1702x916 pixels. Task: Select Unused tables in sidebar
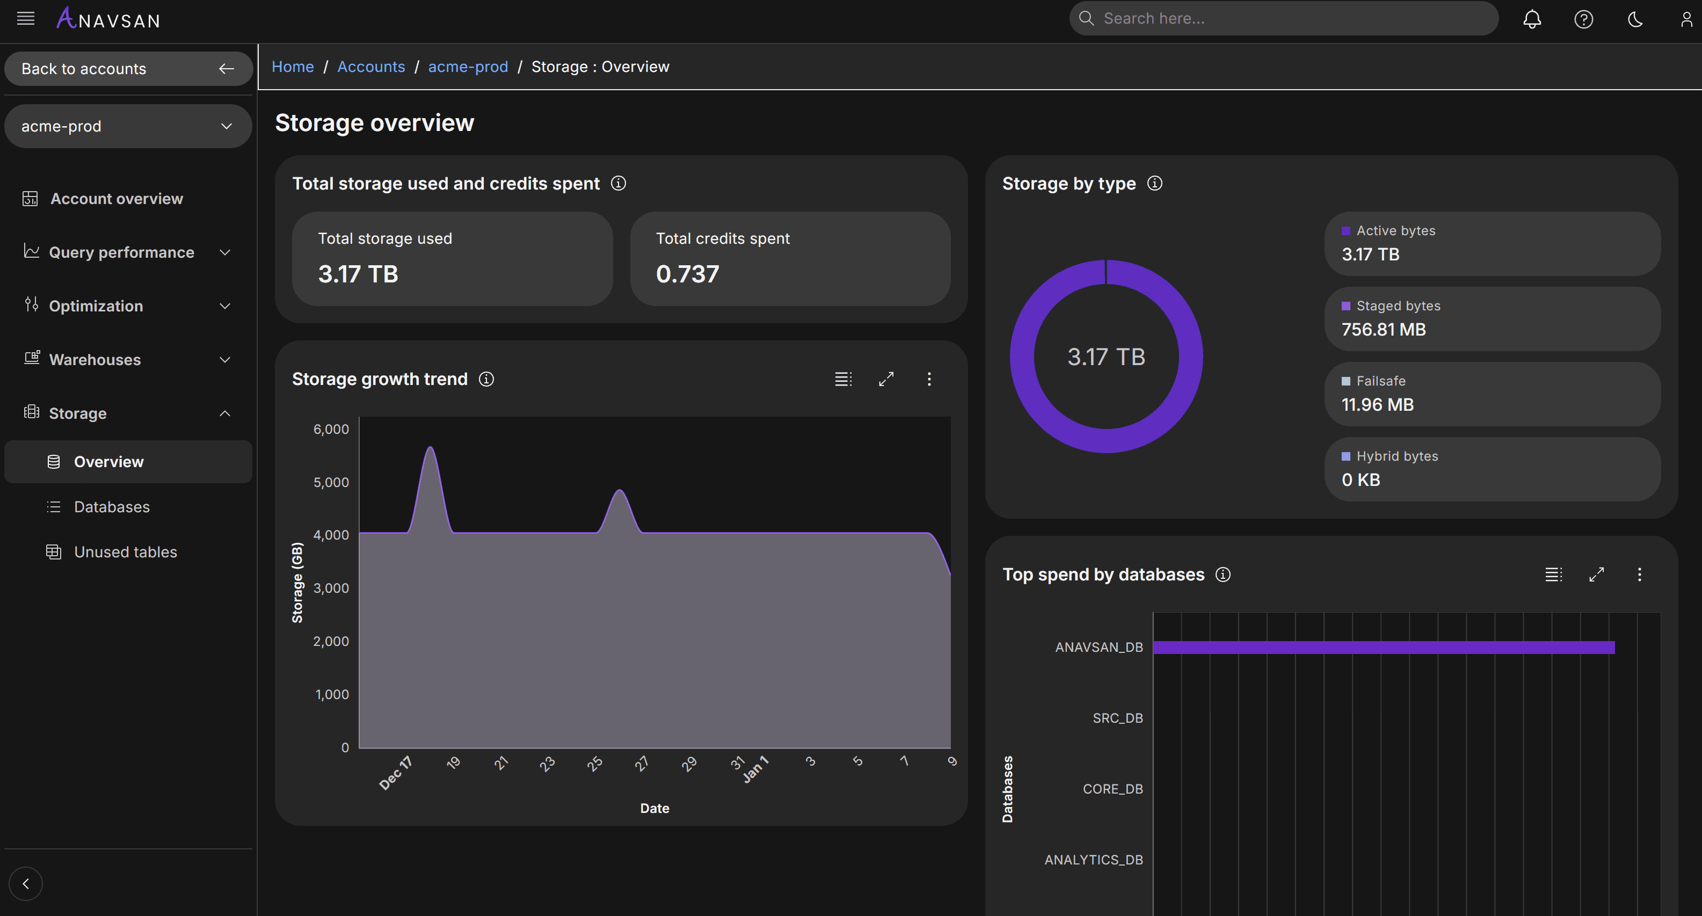(x=125, y=552)
